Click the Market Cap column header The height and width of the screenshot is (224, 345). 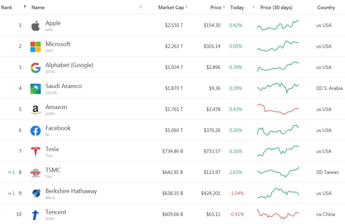click(171, 8)
